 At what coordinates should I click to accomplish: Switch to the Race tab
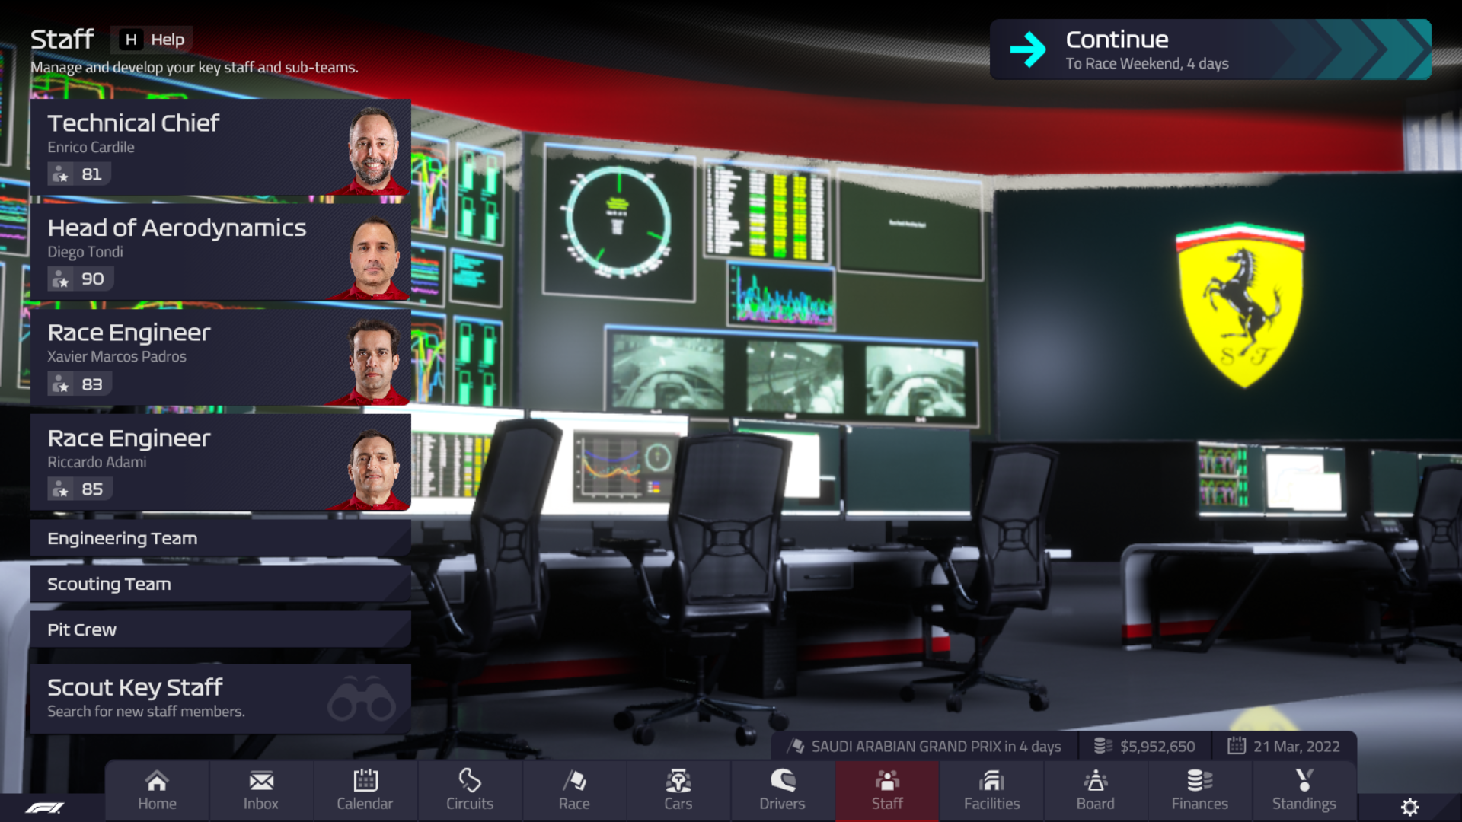click(573, 790)
